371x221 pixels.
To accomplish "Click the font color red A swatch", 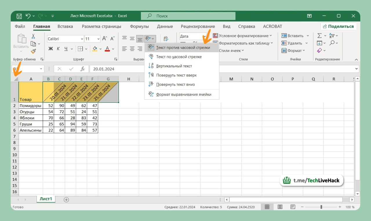I will pos(107,49).
